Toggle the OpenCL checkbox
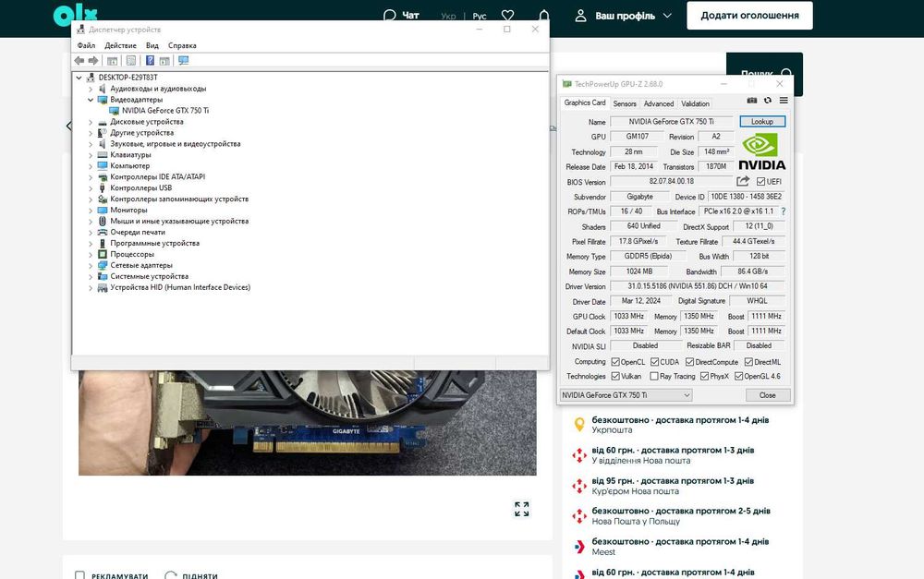The image size is (924, 579). coord(615,362)
